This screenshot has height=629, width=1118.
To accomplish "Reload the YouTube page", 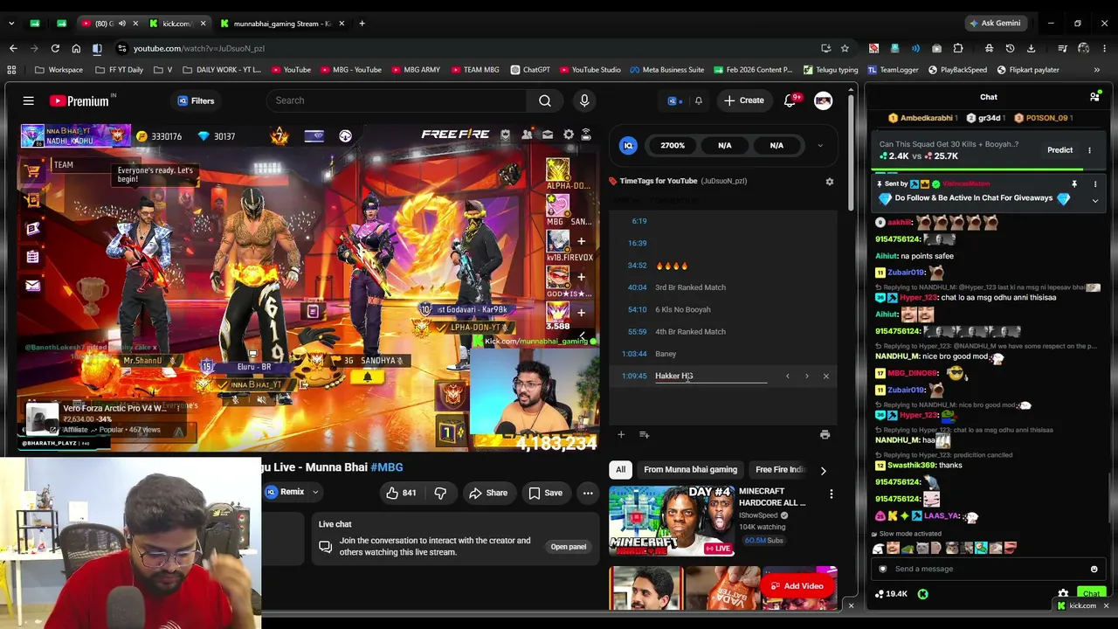I will pyautogui.click(x=55, y=48).
